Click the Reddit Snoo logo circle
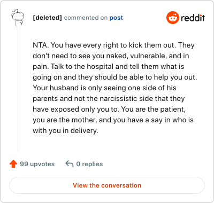Viewport: 214px width, 203px height. click(172, 18)
